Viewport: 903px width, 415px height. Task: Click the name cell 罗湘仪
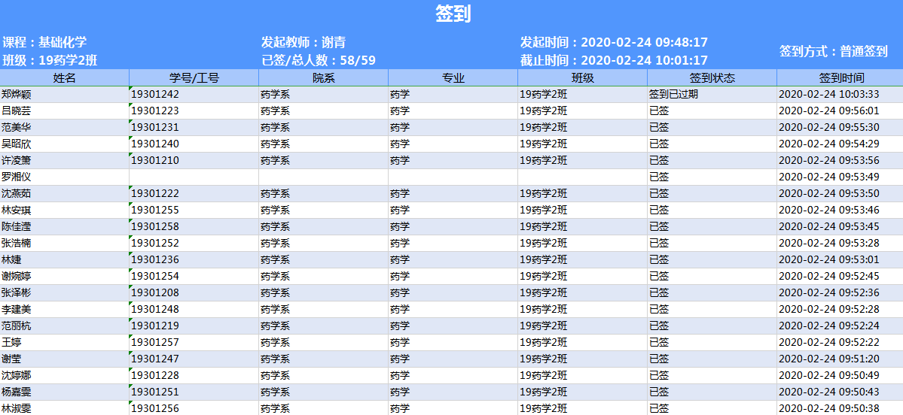pyautogui.click(x=17, y=177)
